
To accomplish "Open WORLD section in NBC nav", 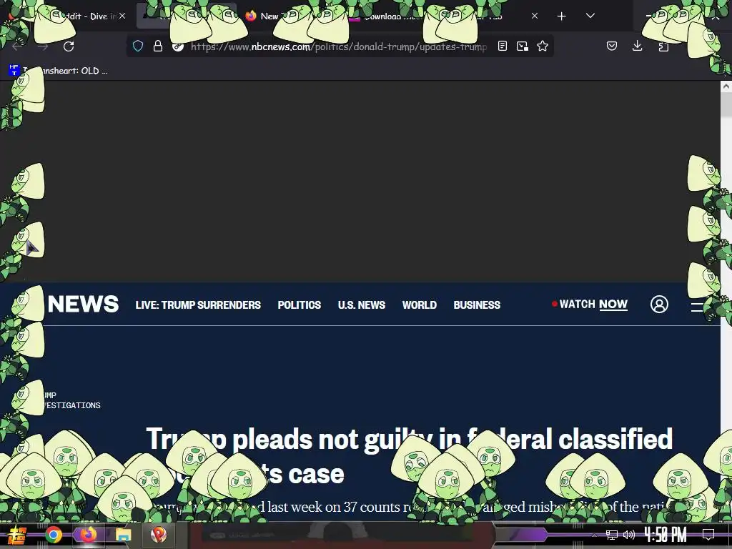I will click(419, 305).
